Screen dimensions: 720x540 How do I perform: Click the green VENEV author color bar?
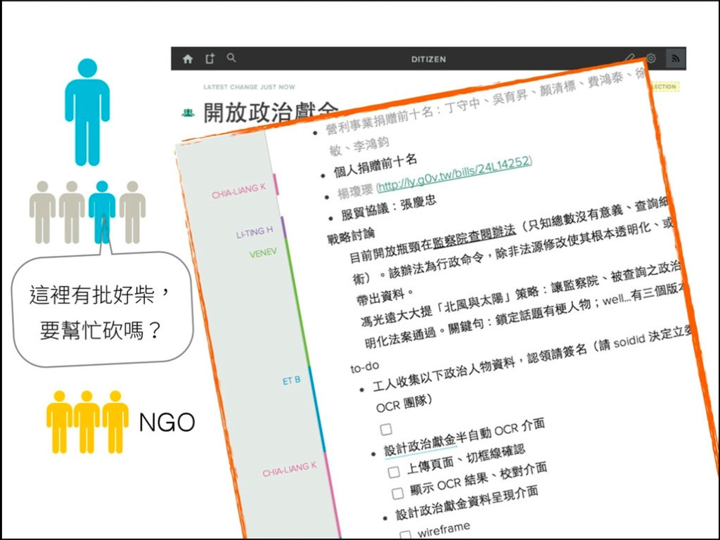point(297,301)
